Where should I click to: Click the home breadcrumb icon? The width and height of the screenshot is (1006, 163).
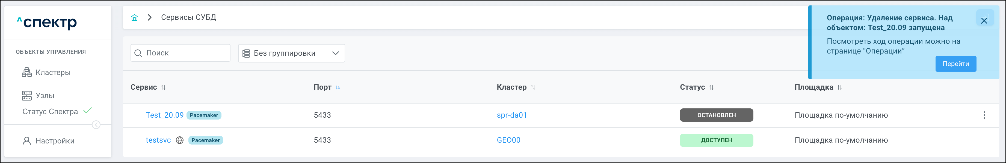point(134,17)
